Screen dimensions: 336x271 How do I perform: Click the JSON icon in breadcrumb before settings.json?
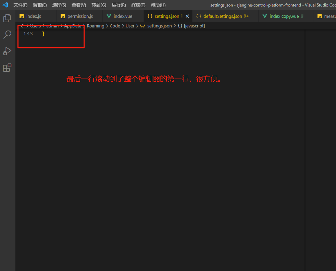142,26
